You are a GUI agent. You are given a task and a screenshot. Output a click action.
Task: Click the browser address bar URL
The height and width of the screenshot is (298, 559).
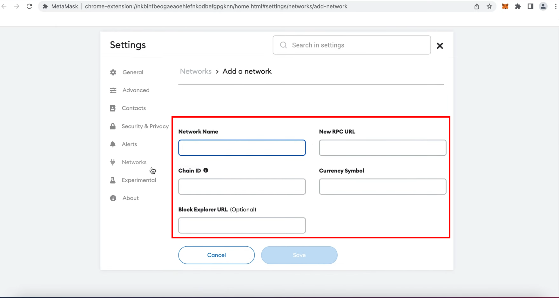pos(216,6)
